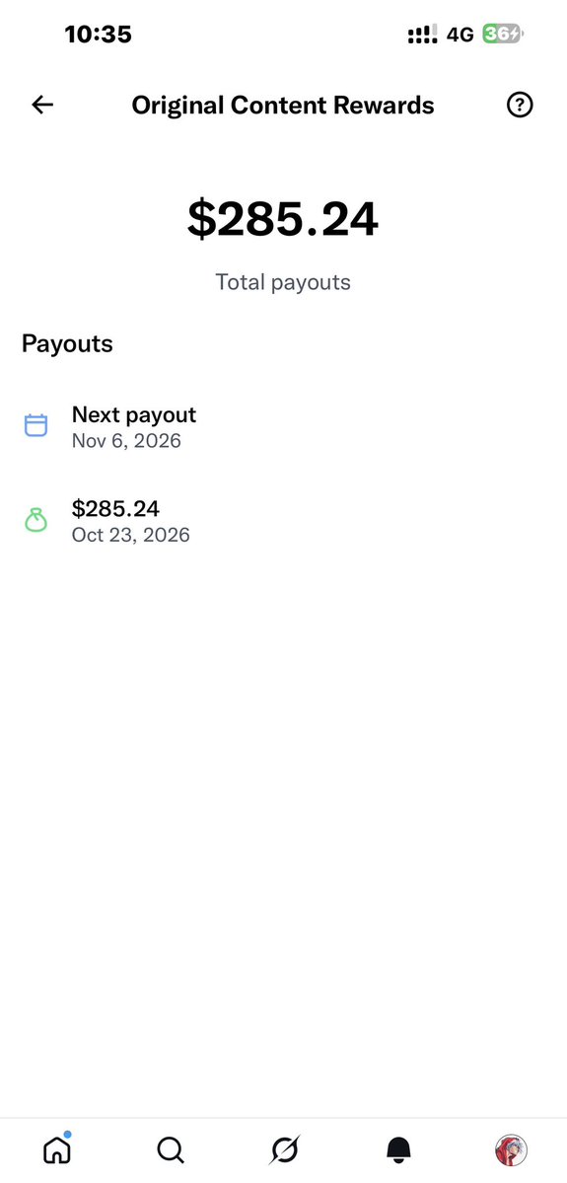Tap the Original Content Rewards title
The width and height of the screenshot is (567, 1183).
[x=283, y=105]
